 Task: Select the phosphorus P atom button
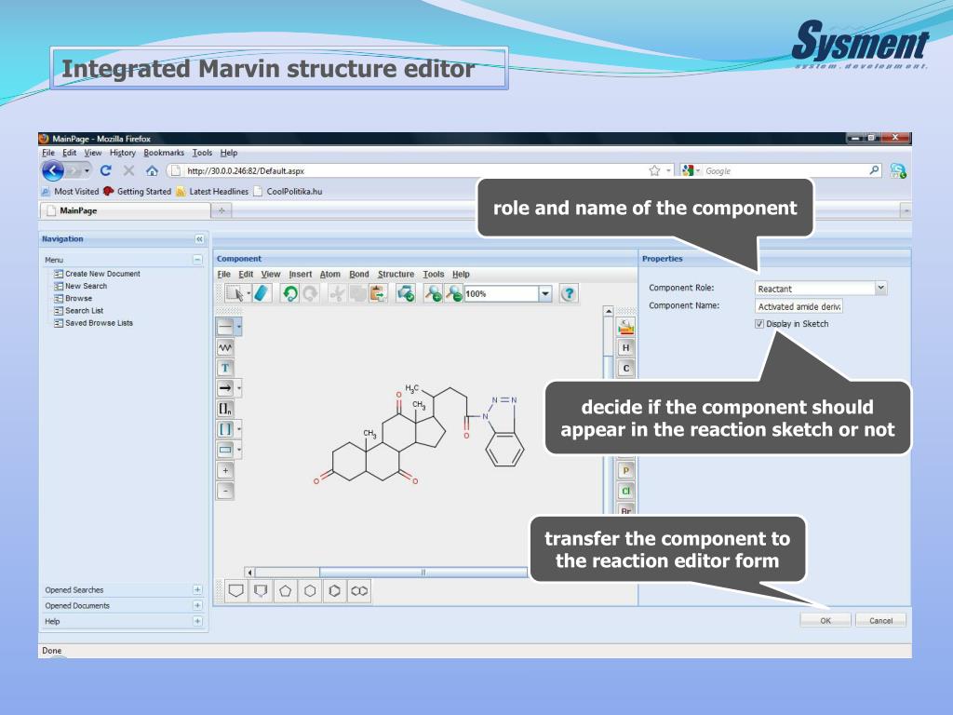pos(626,470)
